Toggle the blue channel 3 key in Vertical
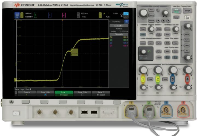 [x=173, y=79]
